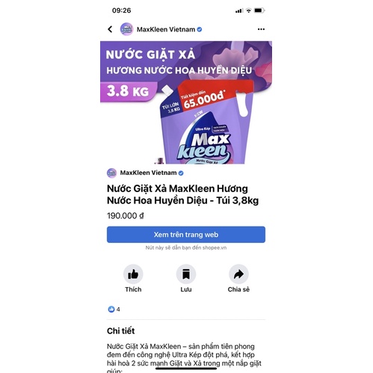373x373 pixels.
Task: Tap the 190.000 đ price text
Action: [x=126, y=215]
